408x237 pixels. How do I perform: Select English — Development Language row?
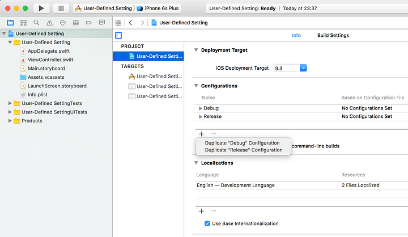(302, 185)
